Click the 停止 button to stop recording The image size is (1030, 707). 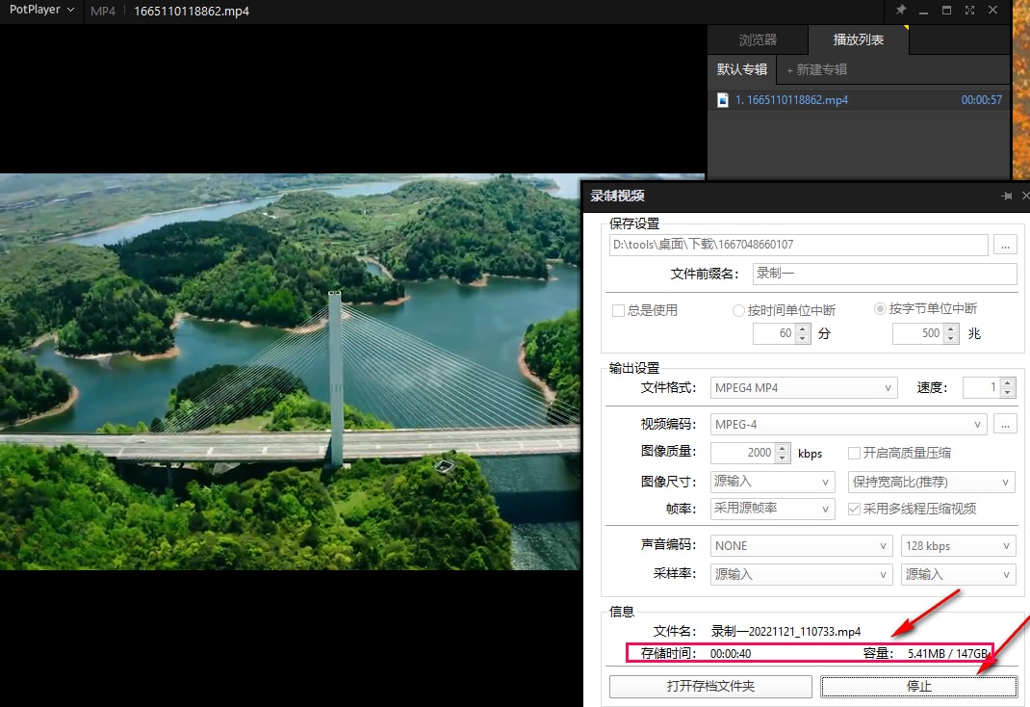918,686
